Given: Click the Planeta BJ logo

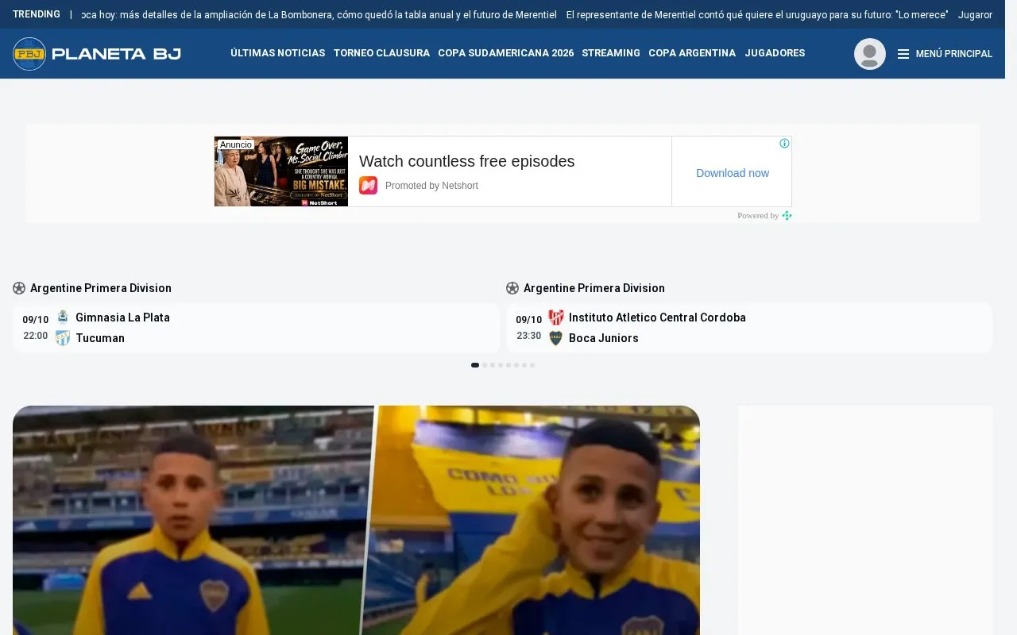Looking at the screenshot, I should [97, 54].
